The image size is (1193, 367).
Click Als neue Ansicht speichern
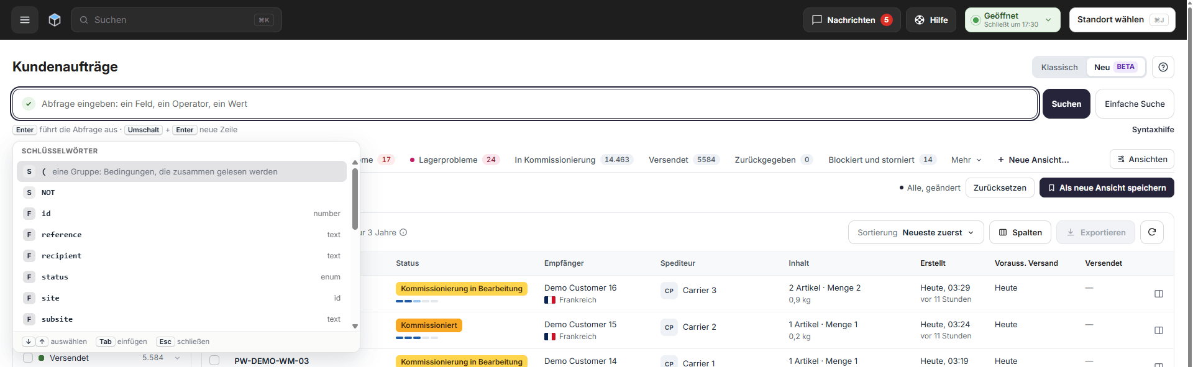click(x=1107, y=188)
